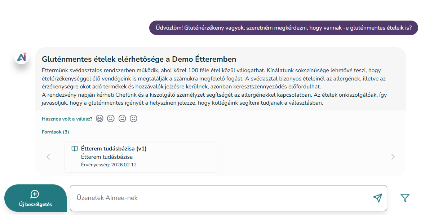Rate the answer with the slight smile face
434x223 pixels.
(111, 118)
